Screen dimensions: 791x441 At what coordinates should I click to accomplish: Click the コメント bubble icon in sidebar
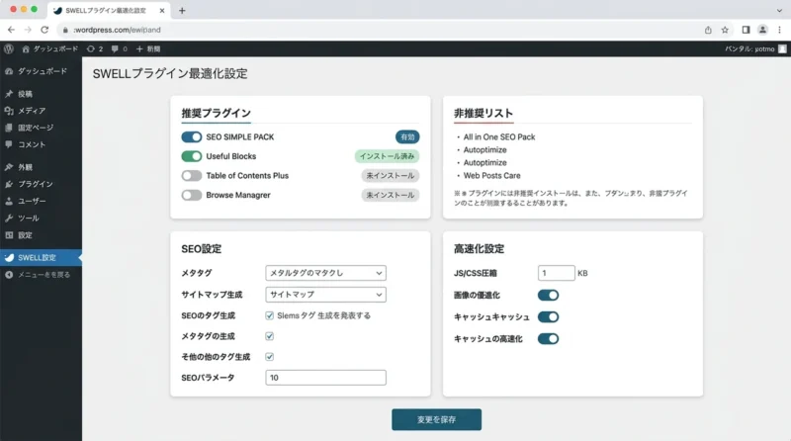(x=9, y=144)
